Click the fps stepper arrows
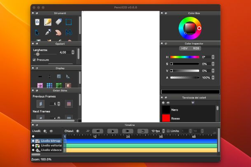 coord(163,131)
